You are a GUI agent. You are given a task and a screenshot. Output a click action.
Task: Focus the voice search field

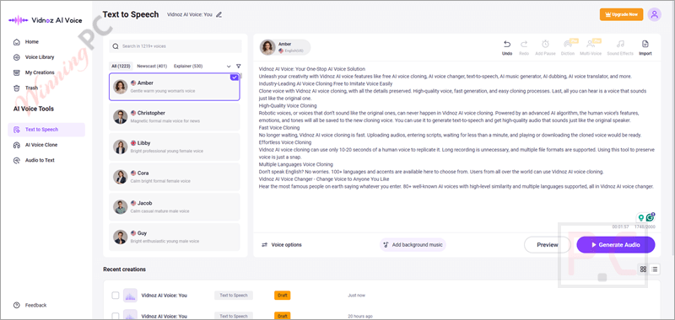[175, 46]
